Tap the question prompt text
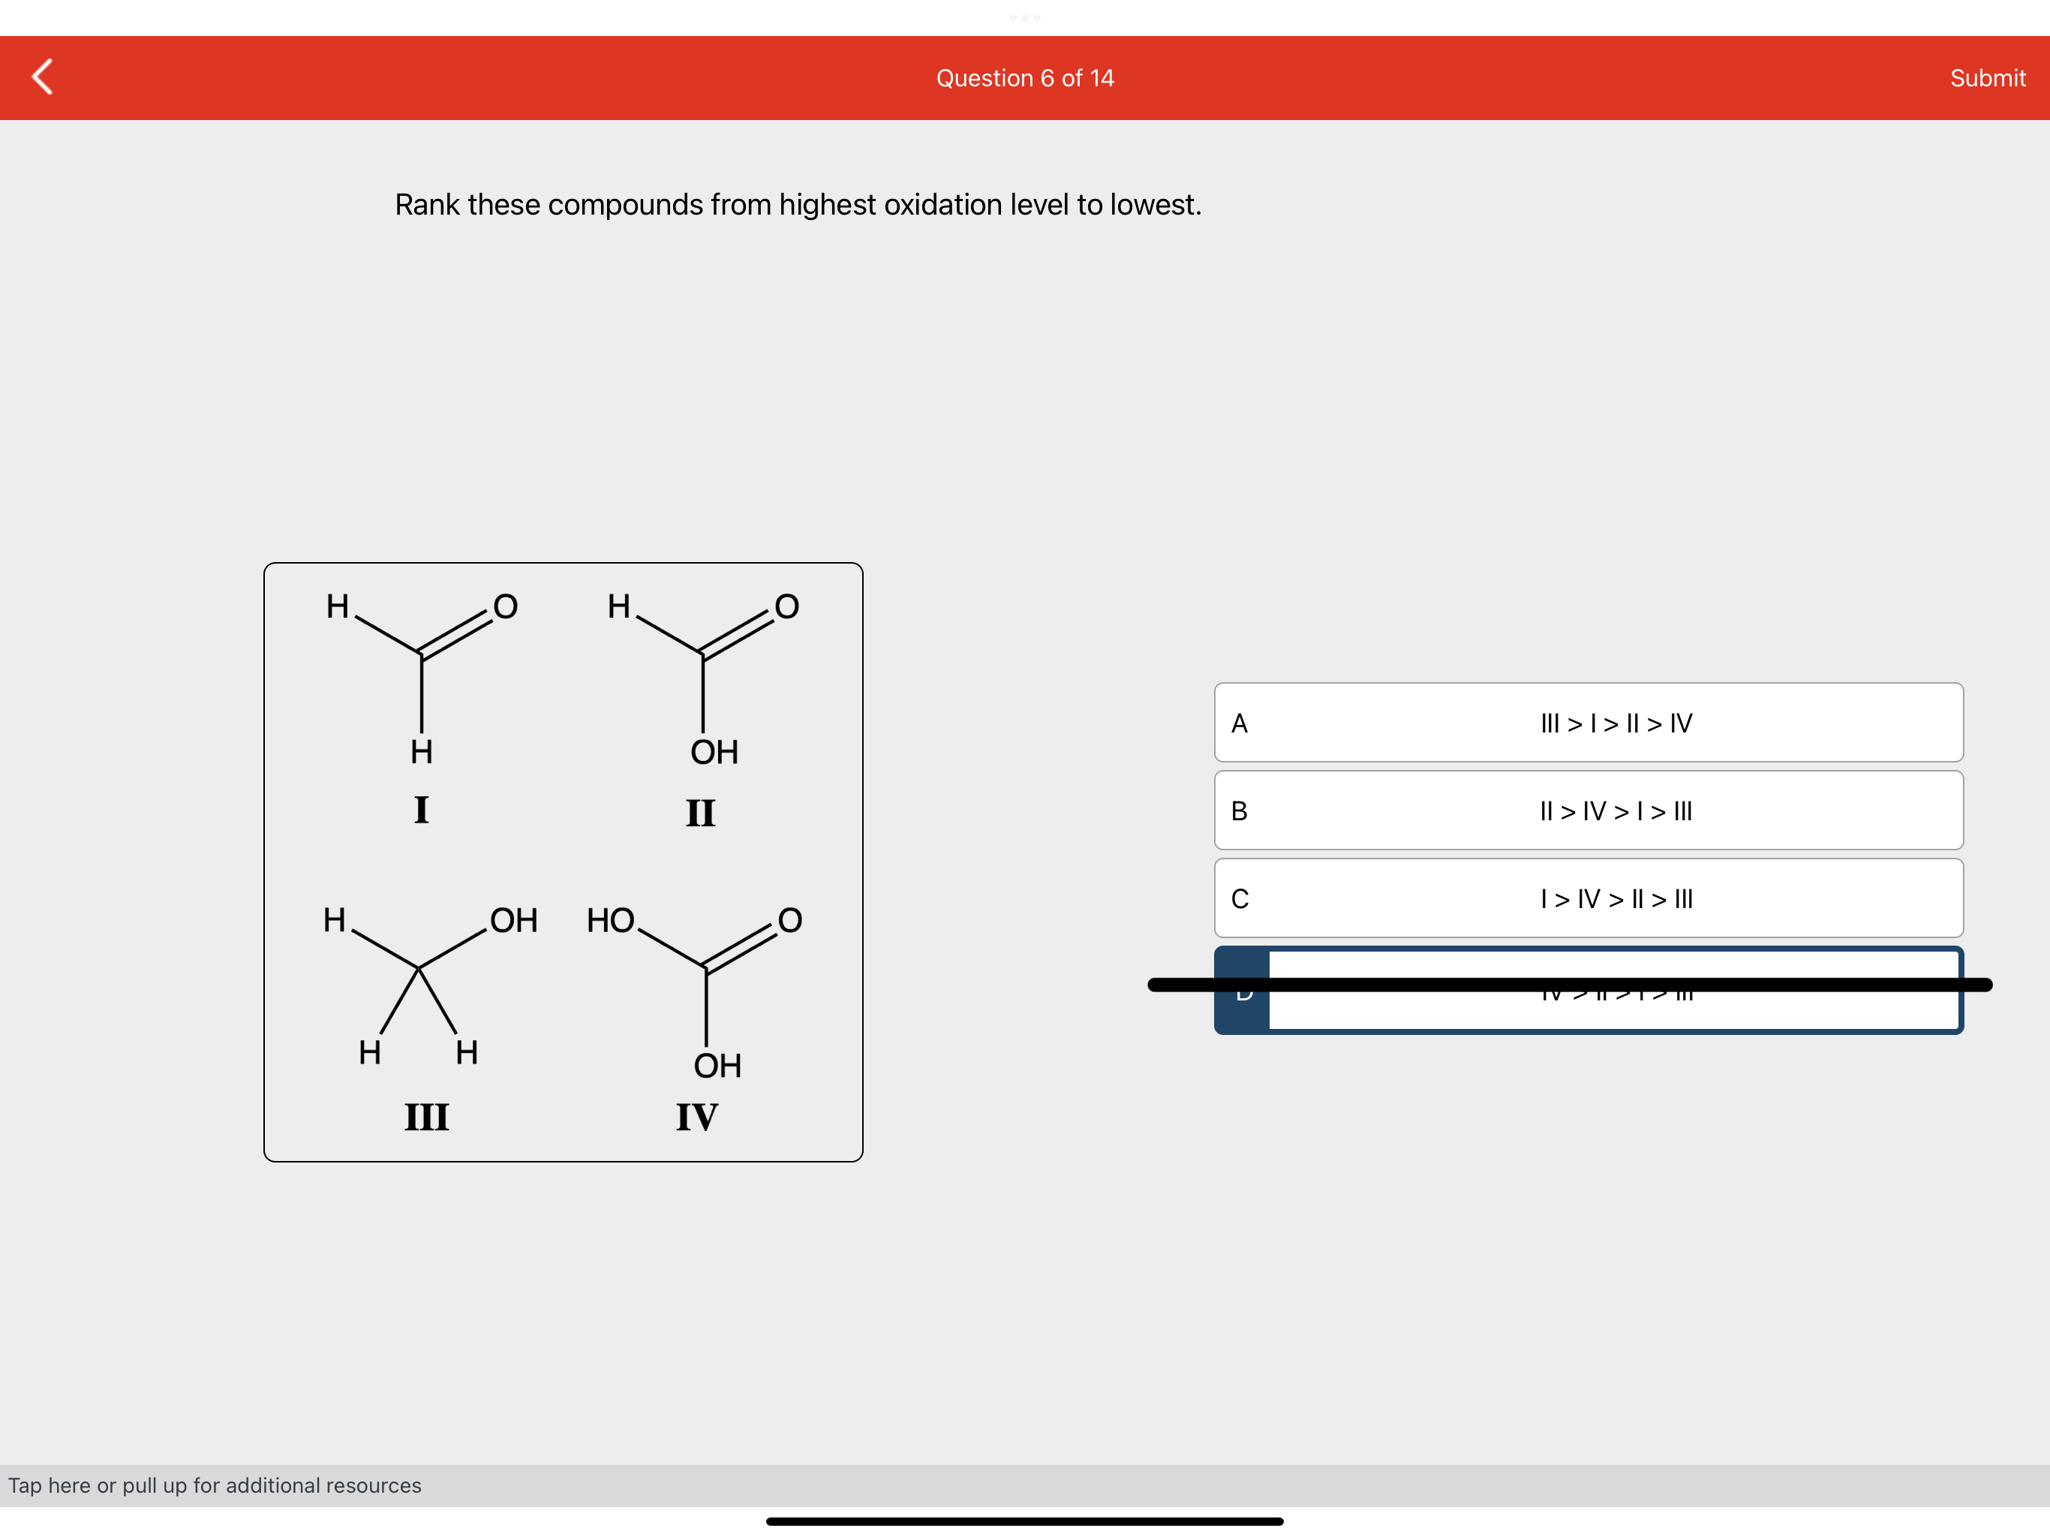 tap(797, 204)
